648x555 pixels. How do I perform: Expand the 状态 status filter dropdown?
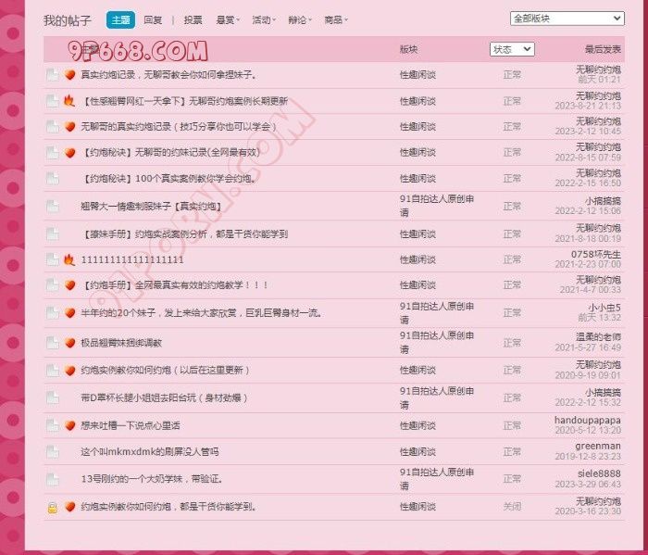tap(511, 49)
